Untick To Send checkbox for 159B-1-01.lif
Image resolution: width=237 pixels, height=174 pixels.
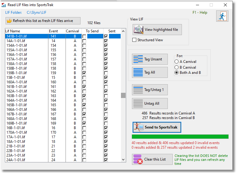pyautogui.click(x=84, y=73)
